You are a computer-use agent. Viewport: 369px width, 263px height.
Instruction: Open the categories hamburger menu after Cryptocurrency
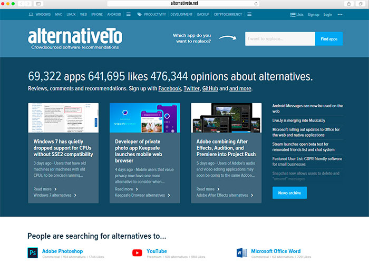click(x=249, y=14)
